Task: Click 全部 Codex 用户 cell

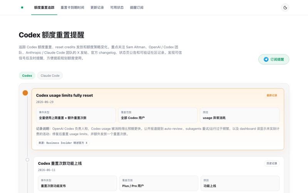Action: (158, 115)
